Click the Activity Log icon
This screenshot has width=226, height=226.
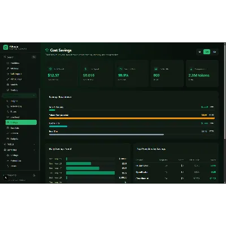[x=8, y=106]
